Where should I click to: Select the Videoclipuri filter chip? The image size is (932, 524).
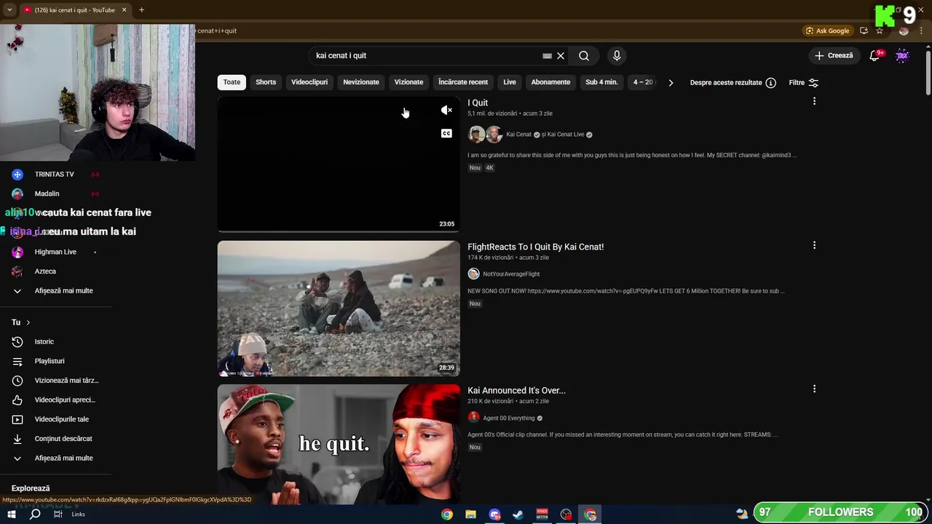(309, 82)
